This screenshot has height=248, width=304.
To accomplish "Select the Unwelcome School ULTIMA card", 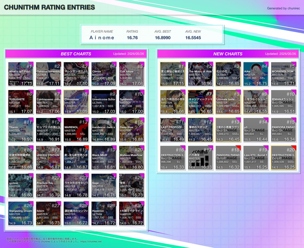I will click(104, 102).
